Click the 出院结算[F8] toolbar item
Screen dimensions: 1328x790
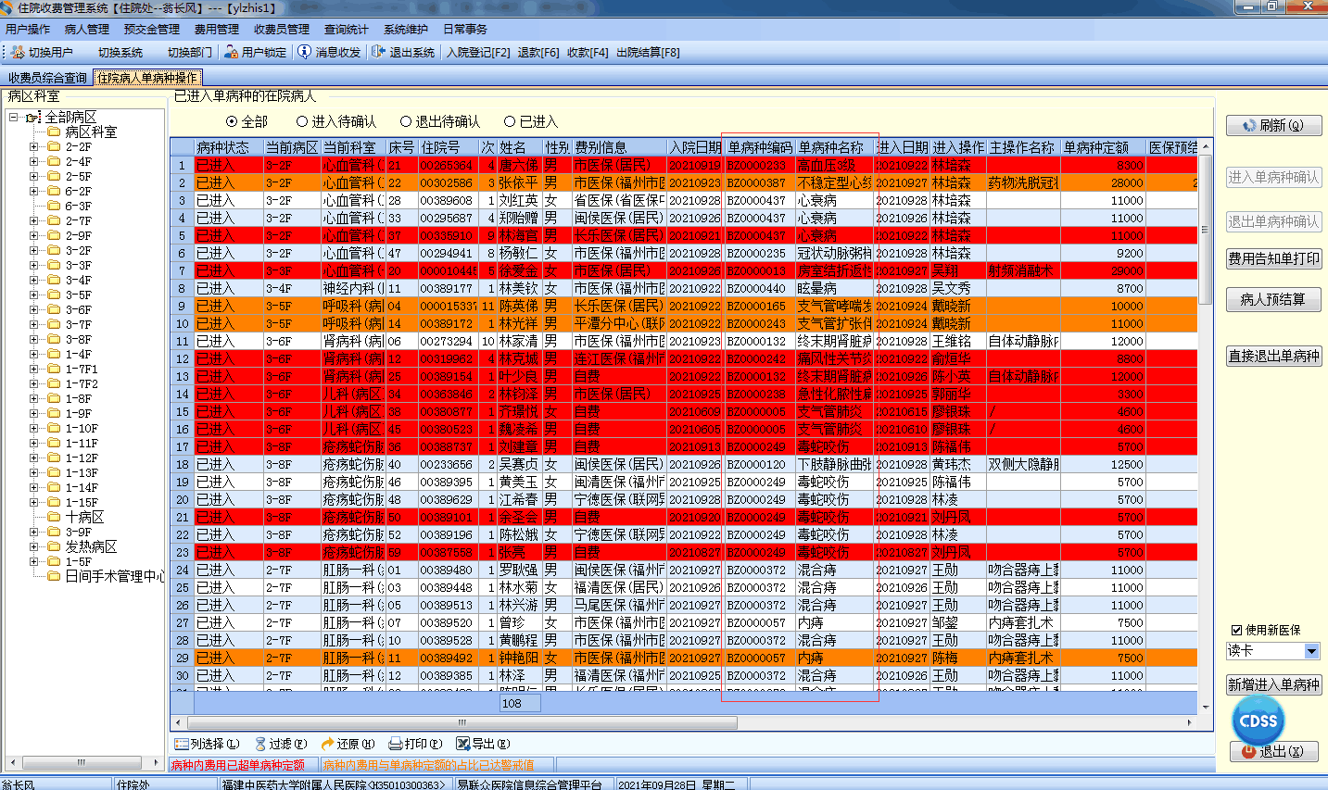(648, 52)
